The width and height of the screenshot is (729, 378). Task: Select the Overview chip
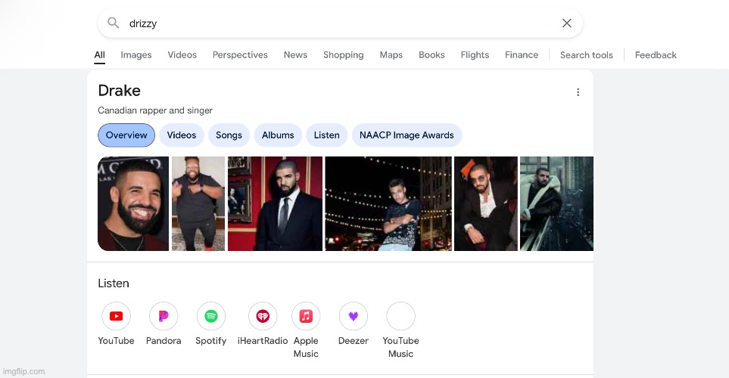tap(126, 135)
